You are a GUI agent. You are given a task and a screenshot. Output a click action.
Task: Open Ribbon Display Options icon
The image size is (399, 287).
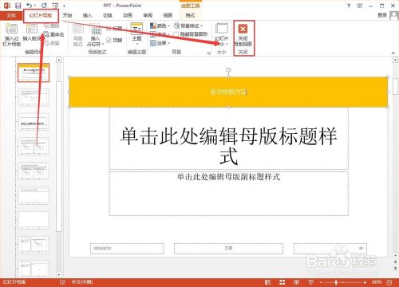point(360,6)
